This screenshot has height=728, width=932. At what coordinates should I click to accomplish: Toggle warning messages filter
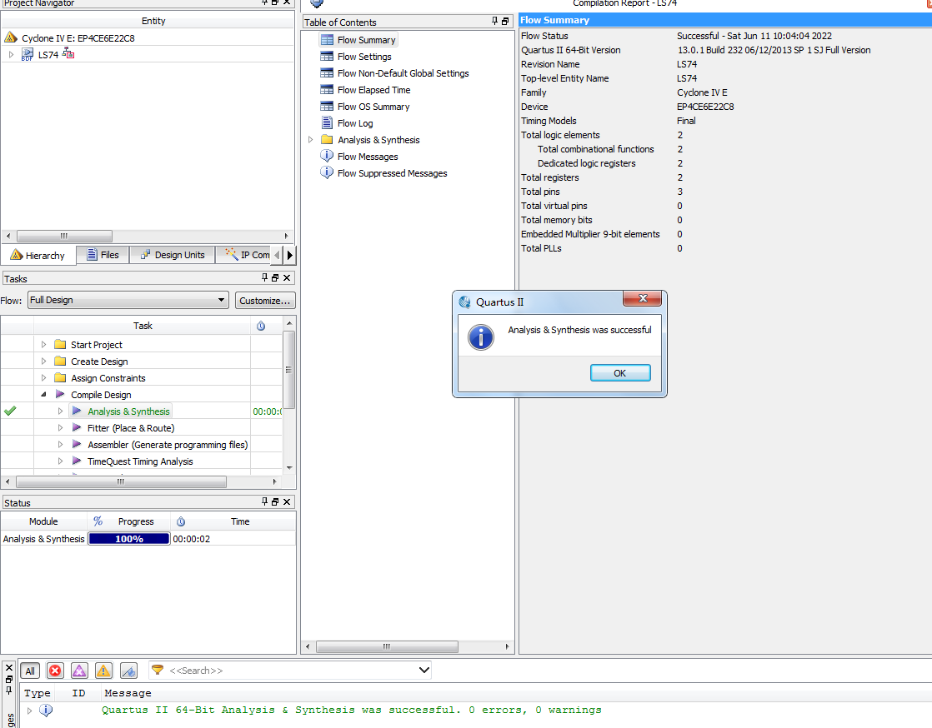[x=103, y=671]
